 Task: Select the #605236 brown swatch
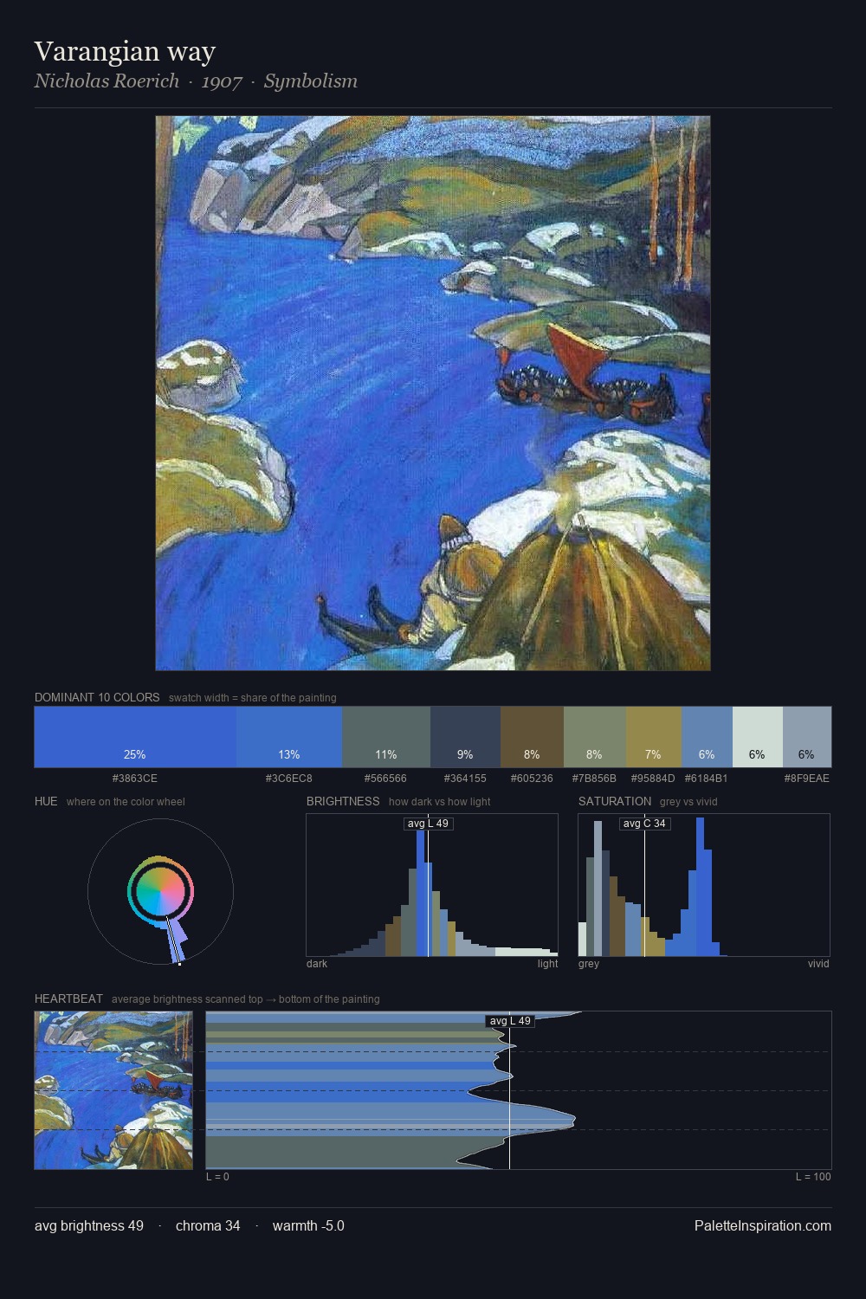tap(532, 737)
